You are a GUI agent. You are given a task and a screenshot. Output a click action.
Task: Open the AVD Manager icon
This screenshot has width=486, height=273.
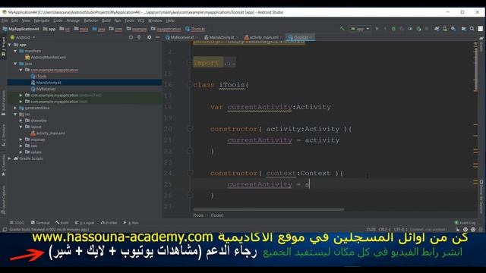(x=445, y=29)
